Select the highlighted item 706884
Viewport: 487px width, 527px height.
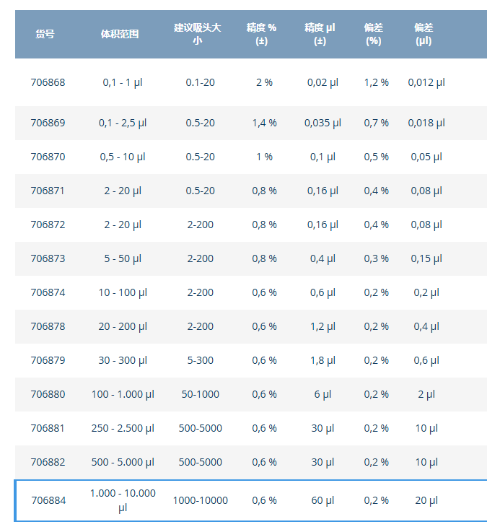tap(48, 500)
